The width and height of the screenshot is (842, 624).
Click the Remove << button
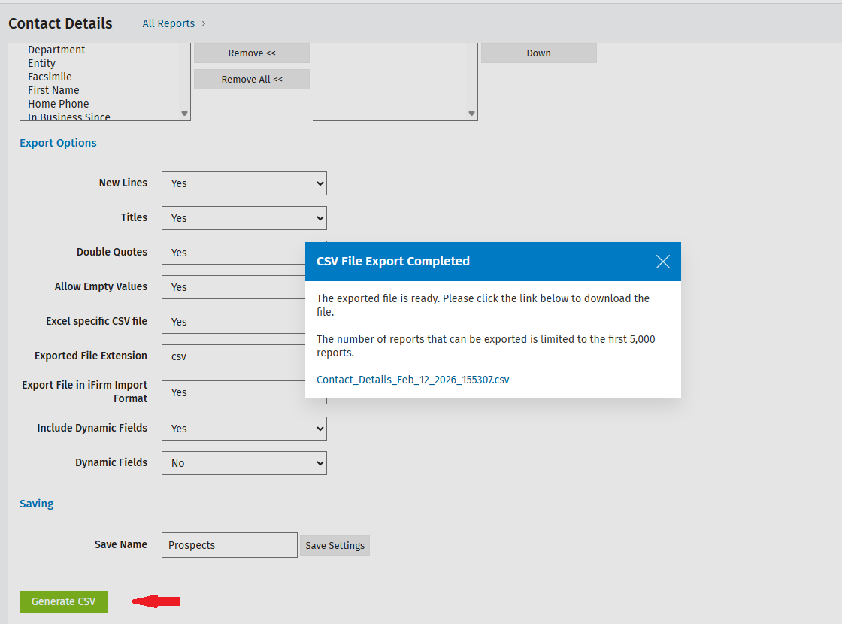(x=251, y=53)
